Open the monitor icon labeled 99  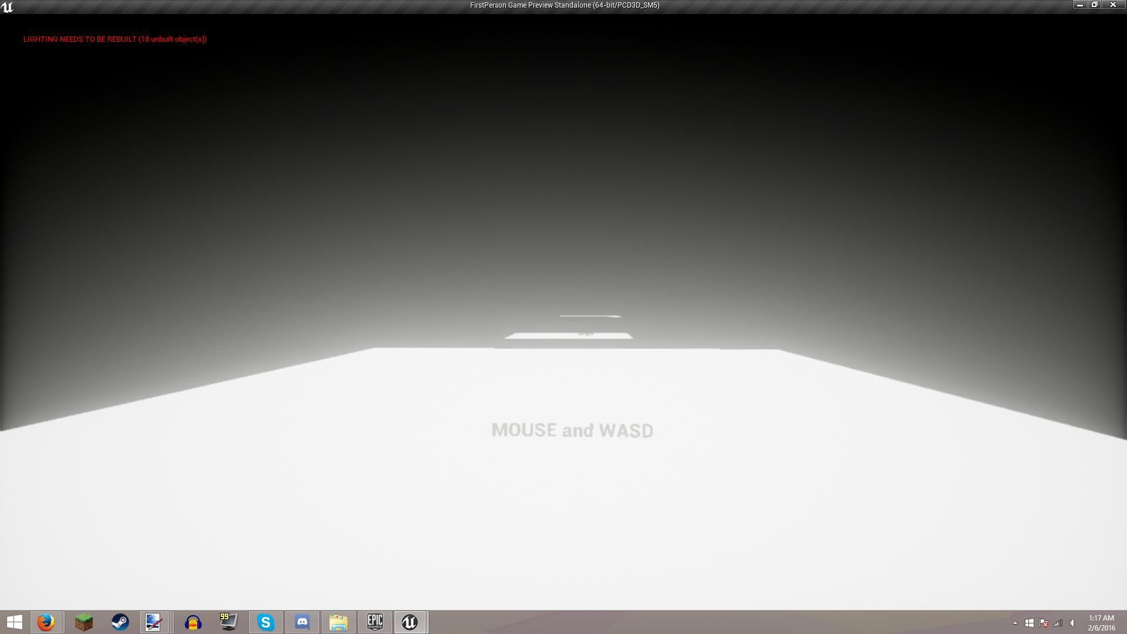coord(228,622)
